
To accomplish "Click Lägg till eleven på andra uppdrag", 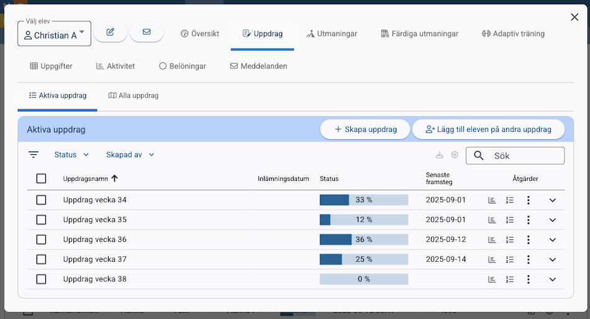I will [488, 129].
